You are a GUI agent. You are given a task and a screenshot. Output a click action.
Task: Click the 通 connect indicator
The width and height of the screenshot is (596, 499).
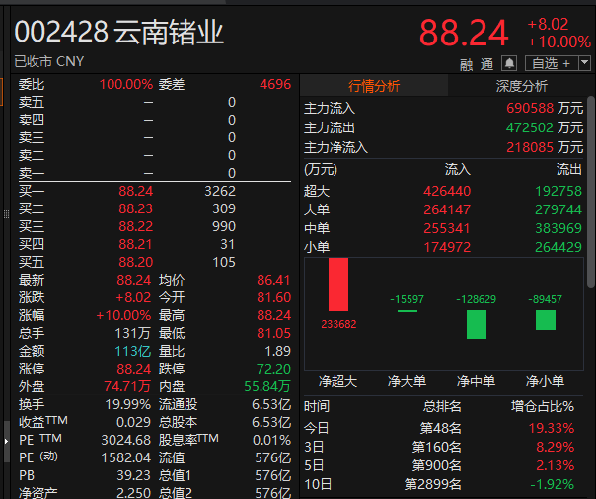click(x=486, y=64)
